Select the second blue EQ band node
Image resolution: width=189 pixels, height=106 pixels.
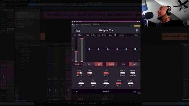click(98, 49)
